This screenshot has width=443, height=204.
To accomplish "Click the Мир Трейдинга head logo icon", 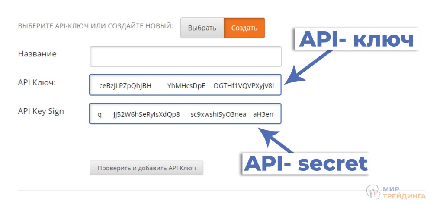I will (x=374, y=193).
